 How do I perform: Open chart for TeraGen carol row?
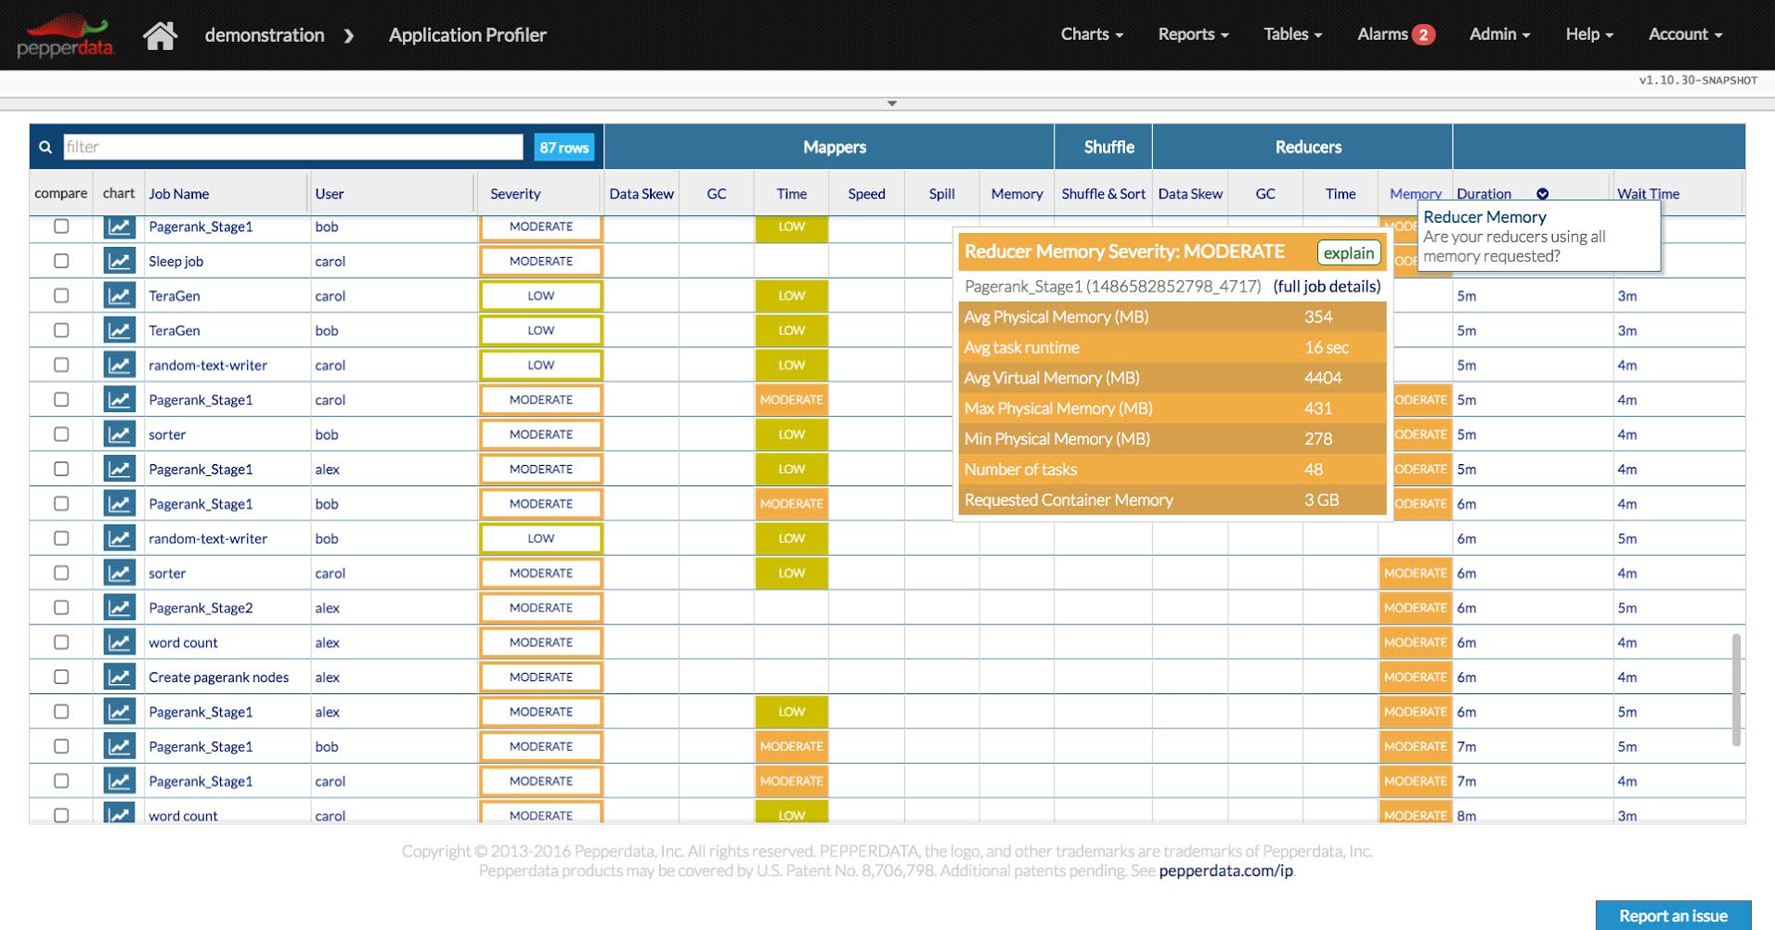pyautogui.click(x=119, y=296)
